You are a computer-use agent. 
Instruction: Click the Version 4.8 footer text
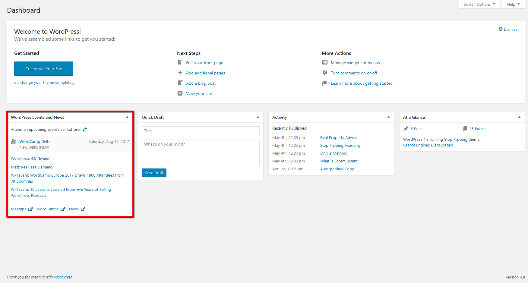(x=515, y=277)
